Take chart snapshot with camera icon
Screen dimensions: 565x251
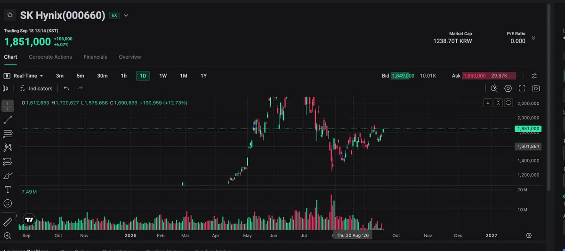pos(536,88)
